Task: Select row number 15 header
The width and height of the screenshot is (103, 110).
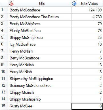Action: [4, 106]
